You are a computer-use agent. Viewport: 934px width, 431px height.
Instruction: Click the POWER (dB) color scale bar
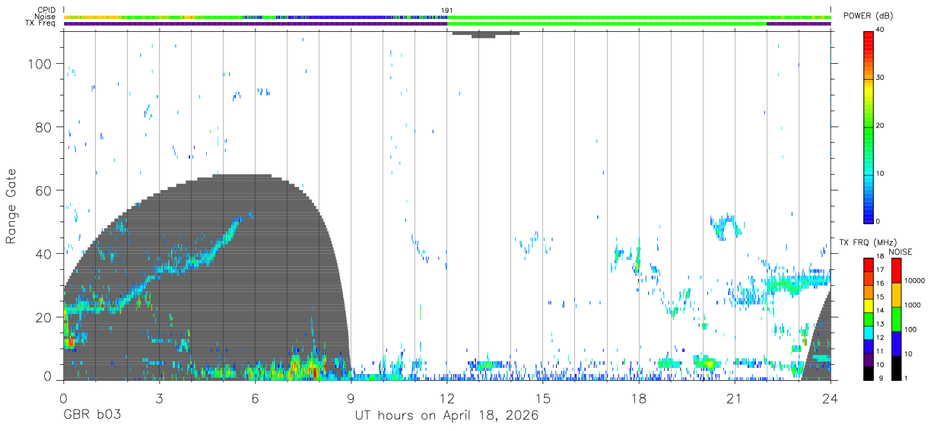coord(869,126)
